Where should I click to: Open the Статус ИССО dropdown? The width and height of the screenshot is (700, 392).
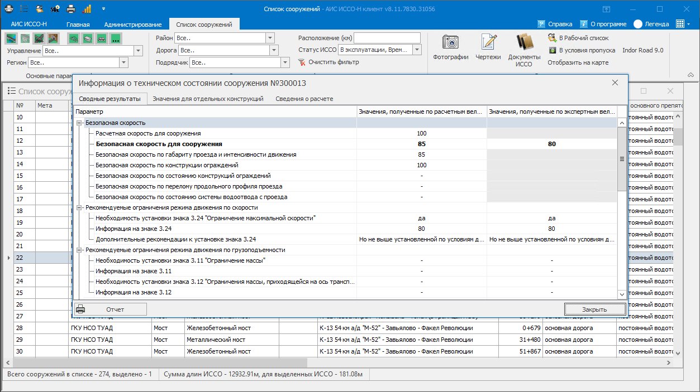417,50
